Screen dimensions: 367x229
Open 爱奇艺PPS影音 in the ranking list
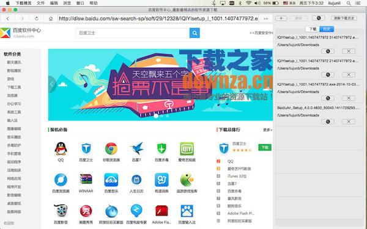coord(239,169)
